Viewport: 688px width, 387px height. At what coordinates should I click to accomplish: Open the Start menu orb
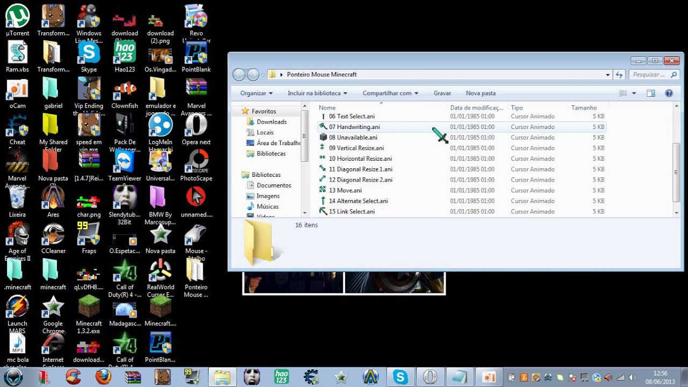coord(14,377)
